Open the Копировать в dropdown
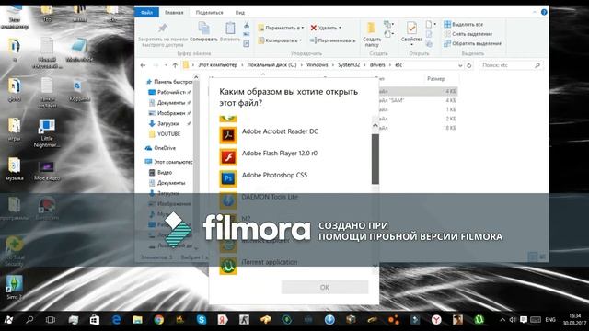The width and height of the screenshot is (589, 331). [280, 40]
